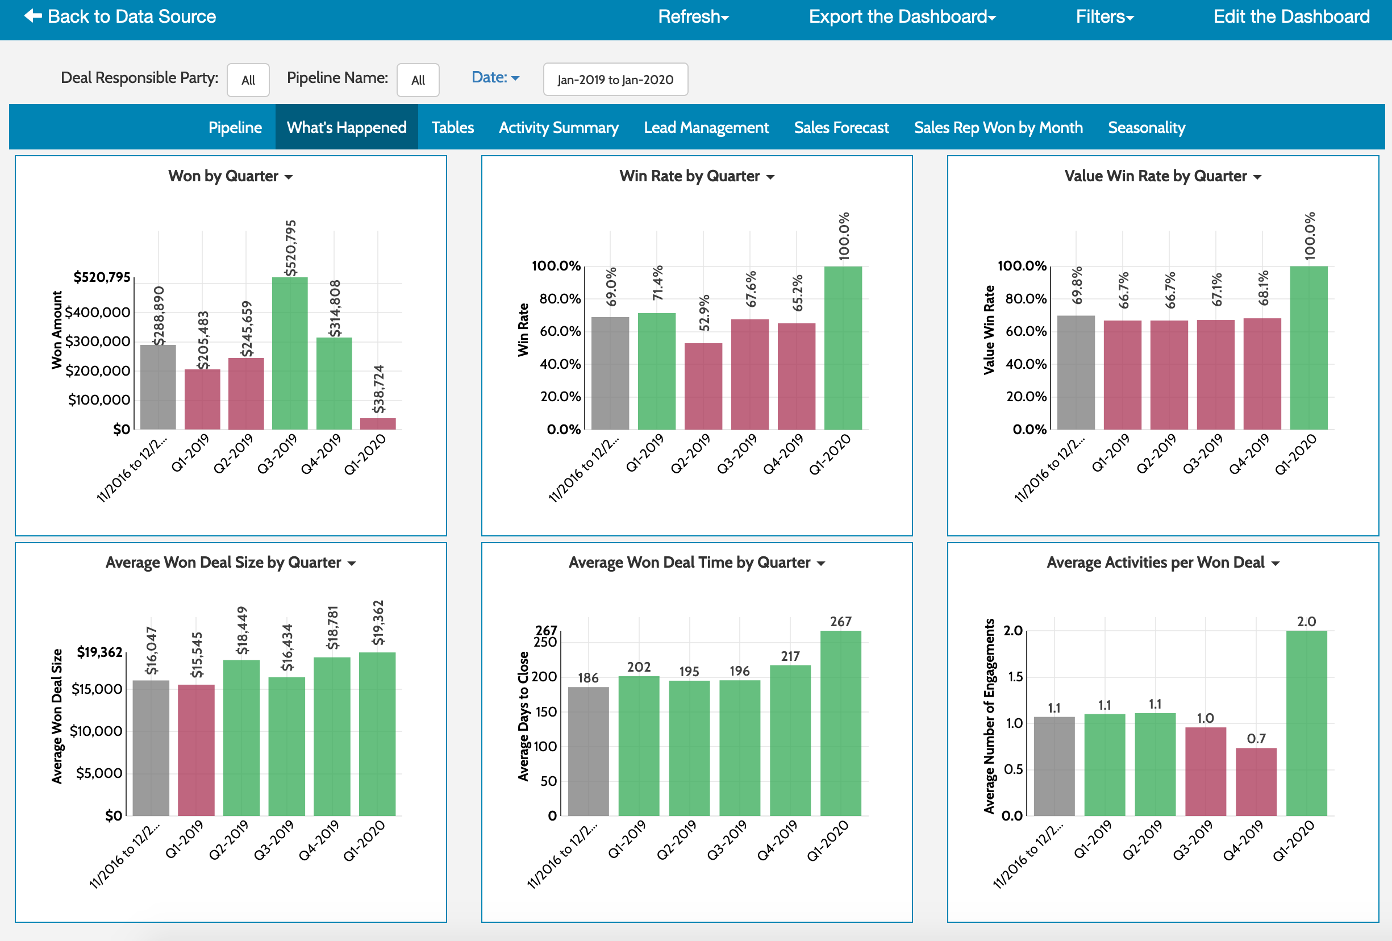This screenshot has width=1392, height=941.
Task: Click the Back to Data Source arrow icon
Action: pos(33,16)
